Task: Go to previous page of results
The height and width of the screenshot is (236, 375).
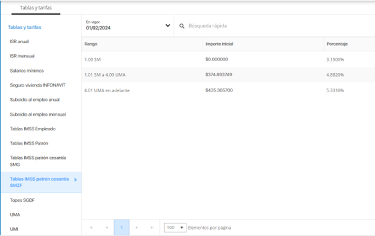Action: coord(107,228)
